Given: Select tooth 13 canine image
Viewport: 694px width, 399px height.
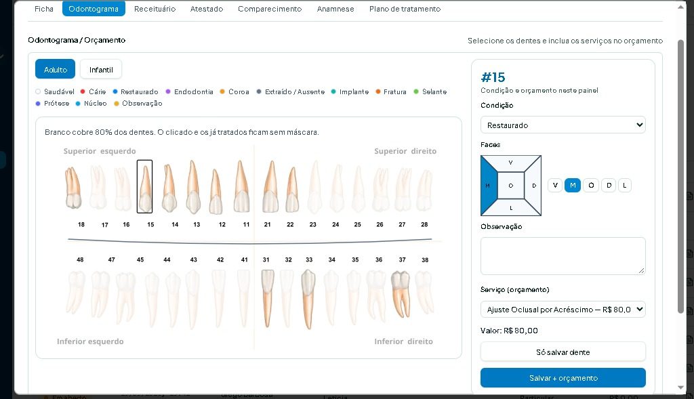Looking at the screenshot, I should pyautogui.click(x=193, y=187).
